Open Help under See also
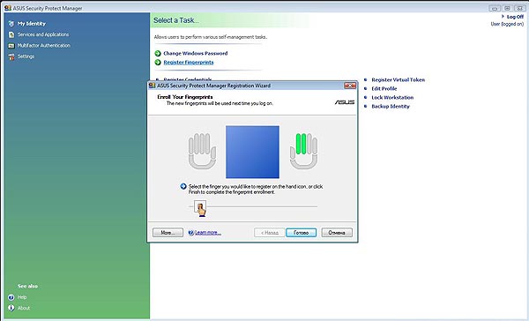 (x=22, y=297)
